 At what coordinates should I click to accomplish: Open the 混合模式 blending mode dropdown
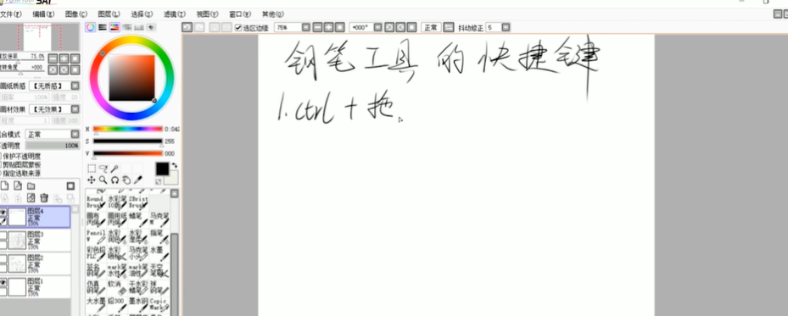point(75,134)
